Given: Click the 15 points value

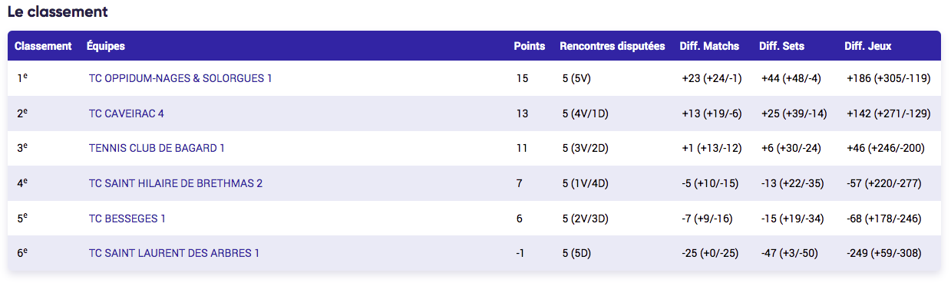Looking at the screenshot, I should pyautogui.click(x=523, y=78).
